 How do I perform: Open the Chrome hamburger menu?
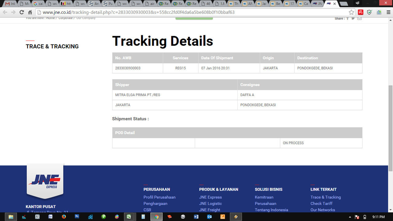coord(388,12)
